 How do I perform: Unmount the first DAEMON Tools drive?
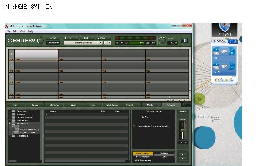tap(216, 53)
